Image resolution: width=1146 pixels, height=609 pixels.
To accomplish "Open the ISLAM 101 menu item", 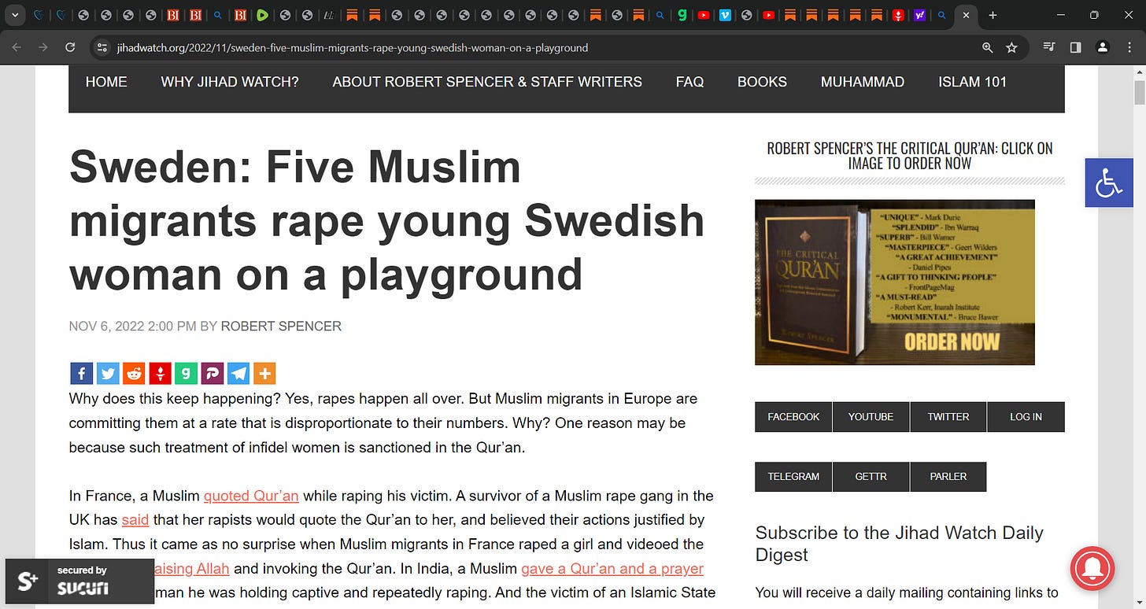I will (972, 82).
